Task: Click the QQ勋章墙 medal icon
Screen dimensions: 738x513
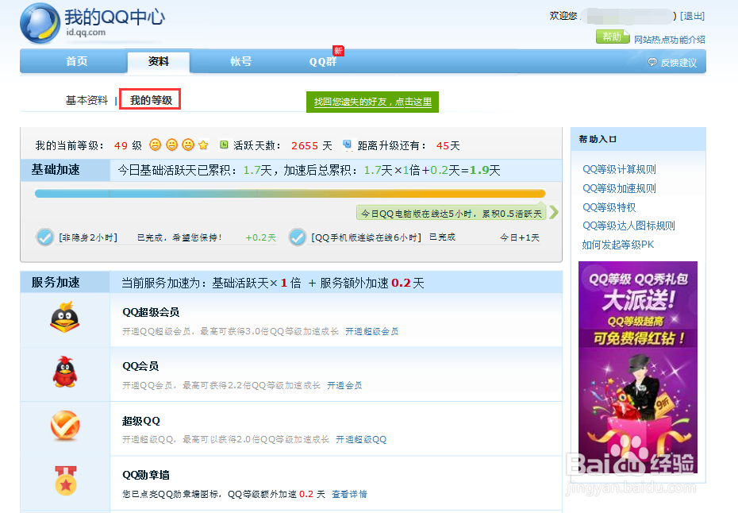Action: click(x=65, y=480)
